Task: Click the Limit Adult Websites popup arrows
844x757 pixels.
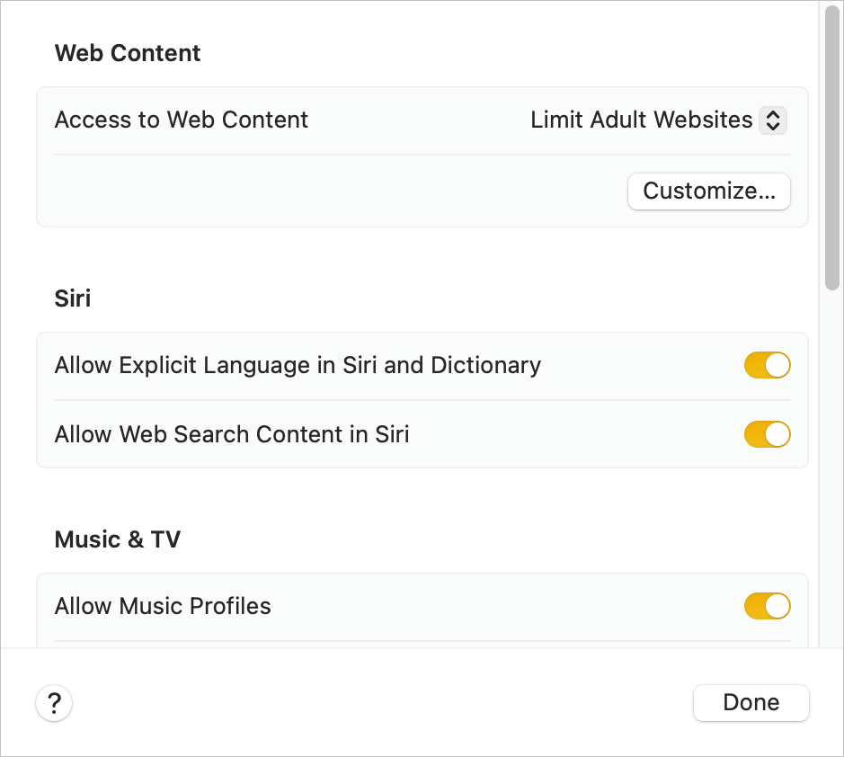Action: pos(773,120)
